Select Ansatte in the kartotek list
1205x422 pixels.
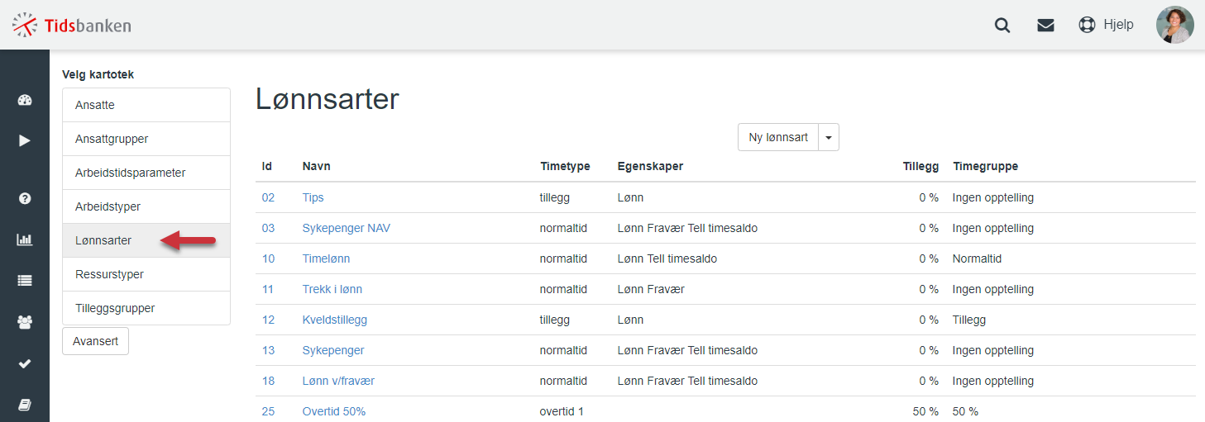point(146,105)
